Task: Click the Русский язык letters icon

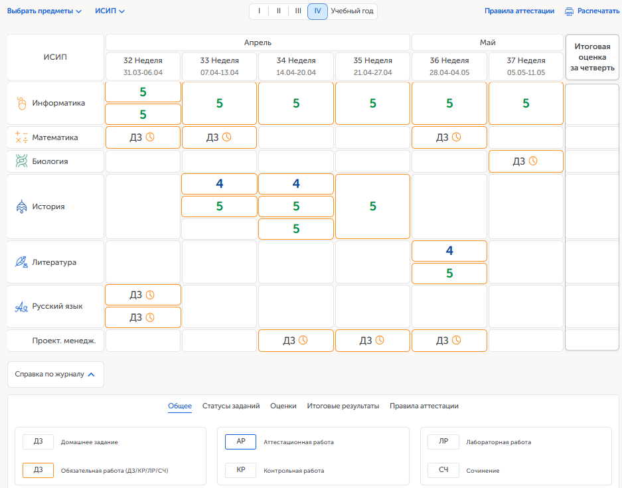Action: (21, 307)
